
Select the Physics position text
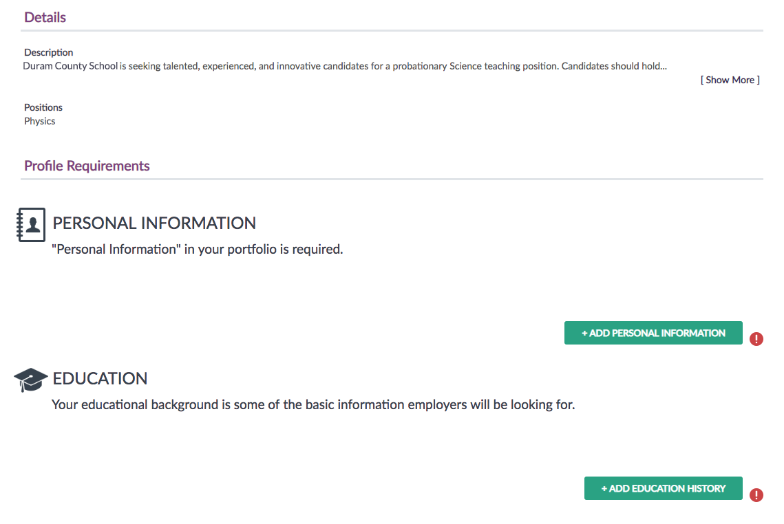[39, 122]
